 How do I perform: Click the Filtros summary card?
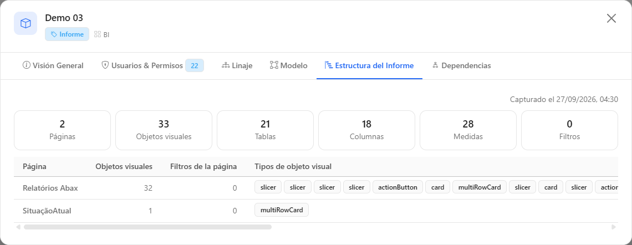click(569, 130)
